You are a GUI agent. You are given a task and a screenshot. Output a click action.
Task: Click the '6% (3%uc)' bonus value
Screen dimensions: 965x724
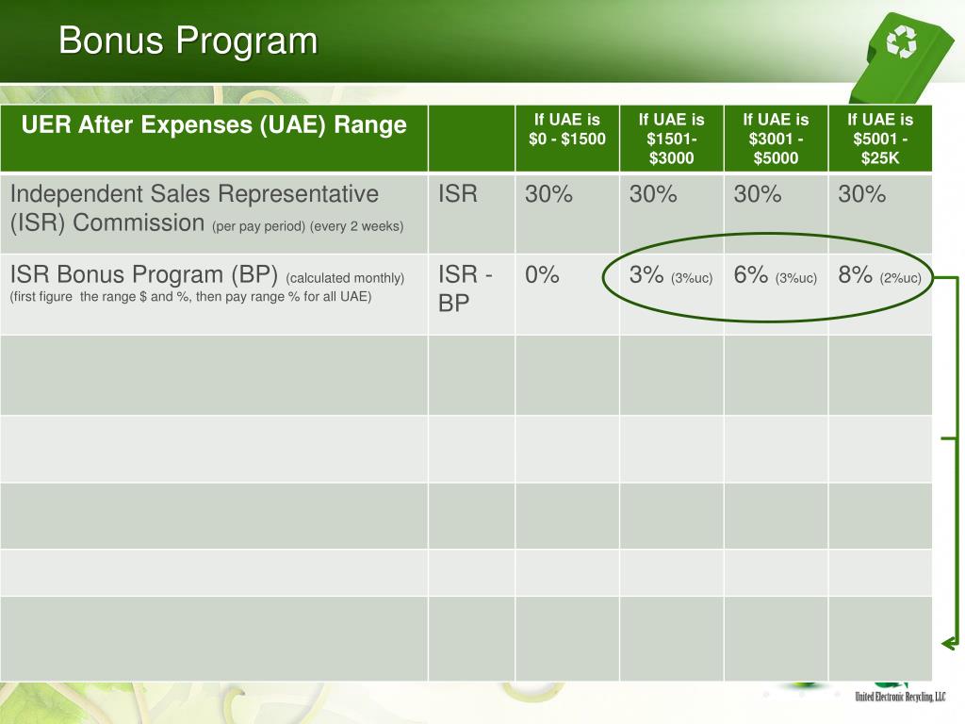coord(776,275)
